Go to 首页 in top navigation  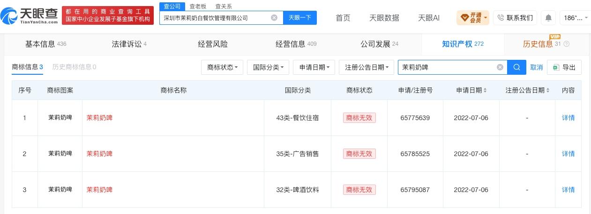[343, 18]
